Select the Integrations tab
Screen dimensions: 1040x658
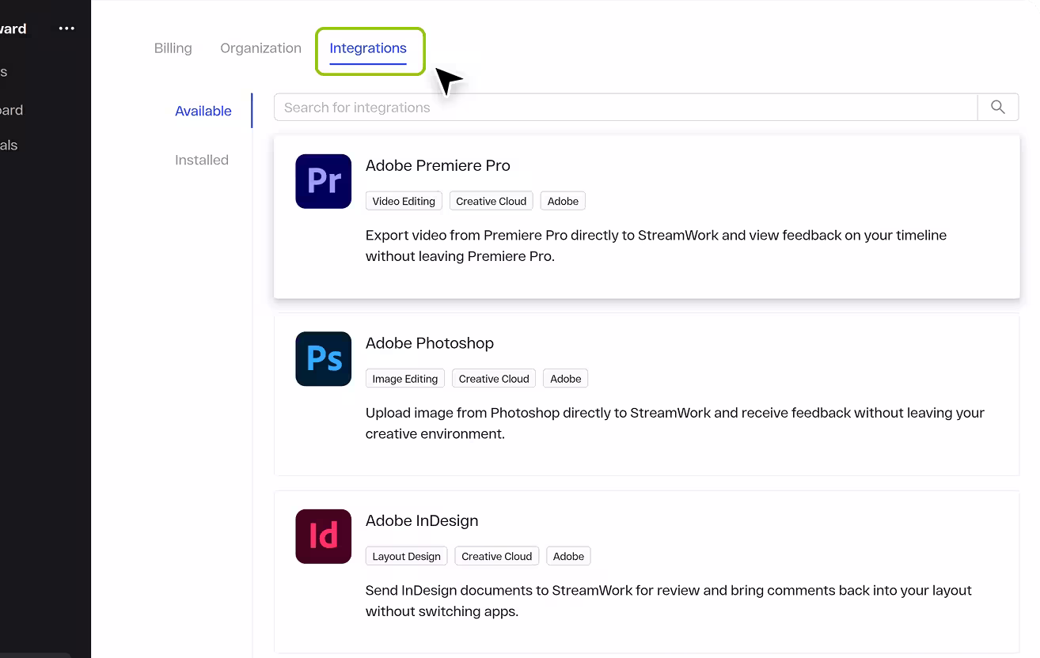tap(368, 48)
